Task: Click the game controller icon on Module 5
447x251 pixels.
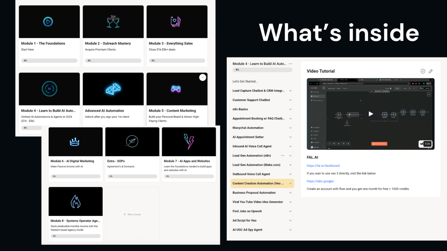Action: [177, 89]
